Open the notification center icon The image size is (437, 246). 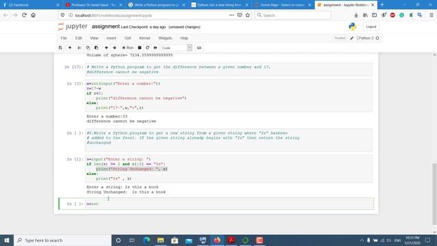[428, 240]
